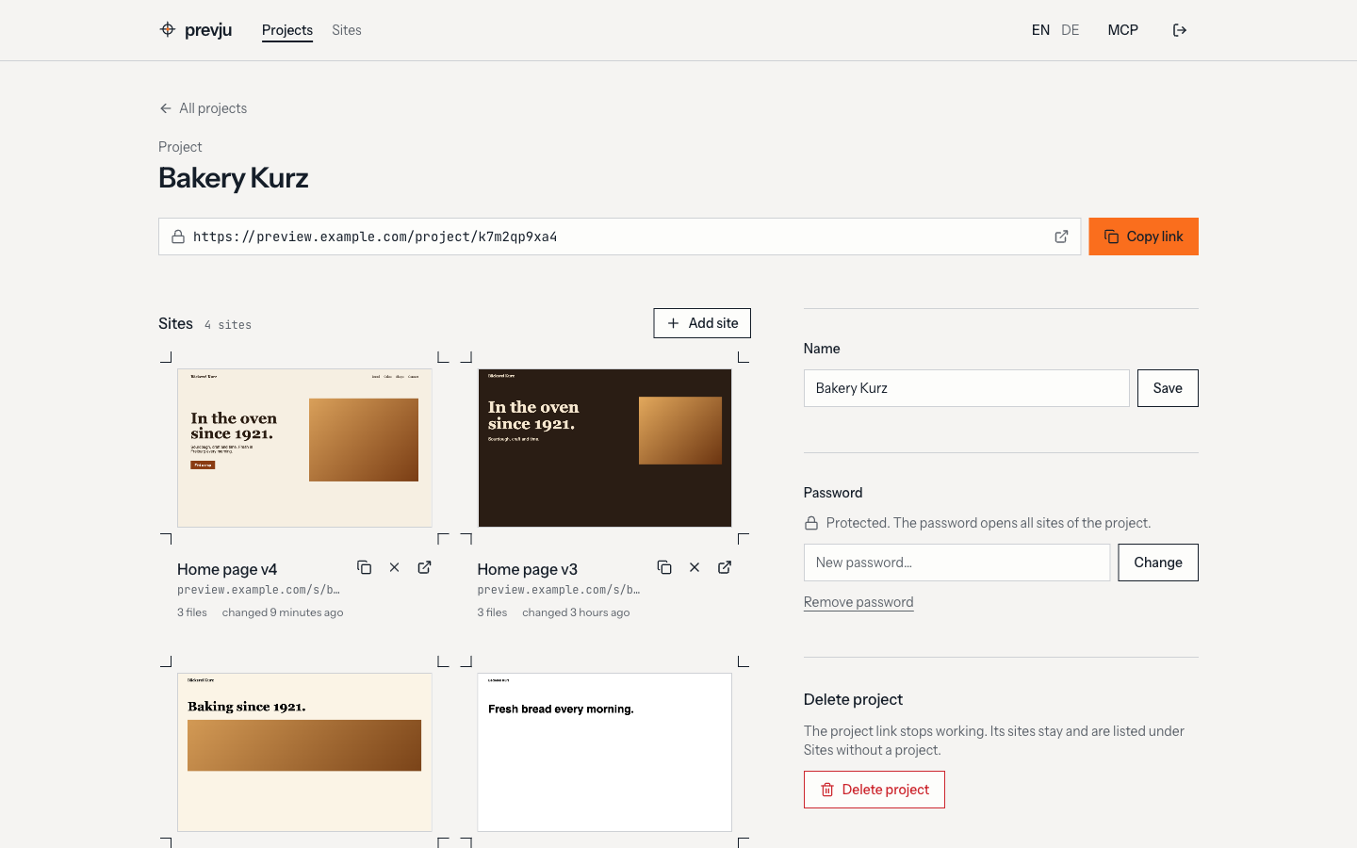The image size is (1357, 848).
Task: Remove Home page v4 with X icon
Action: 395,567
